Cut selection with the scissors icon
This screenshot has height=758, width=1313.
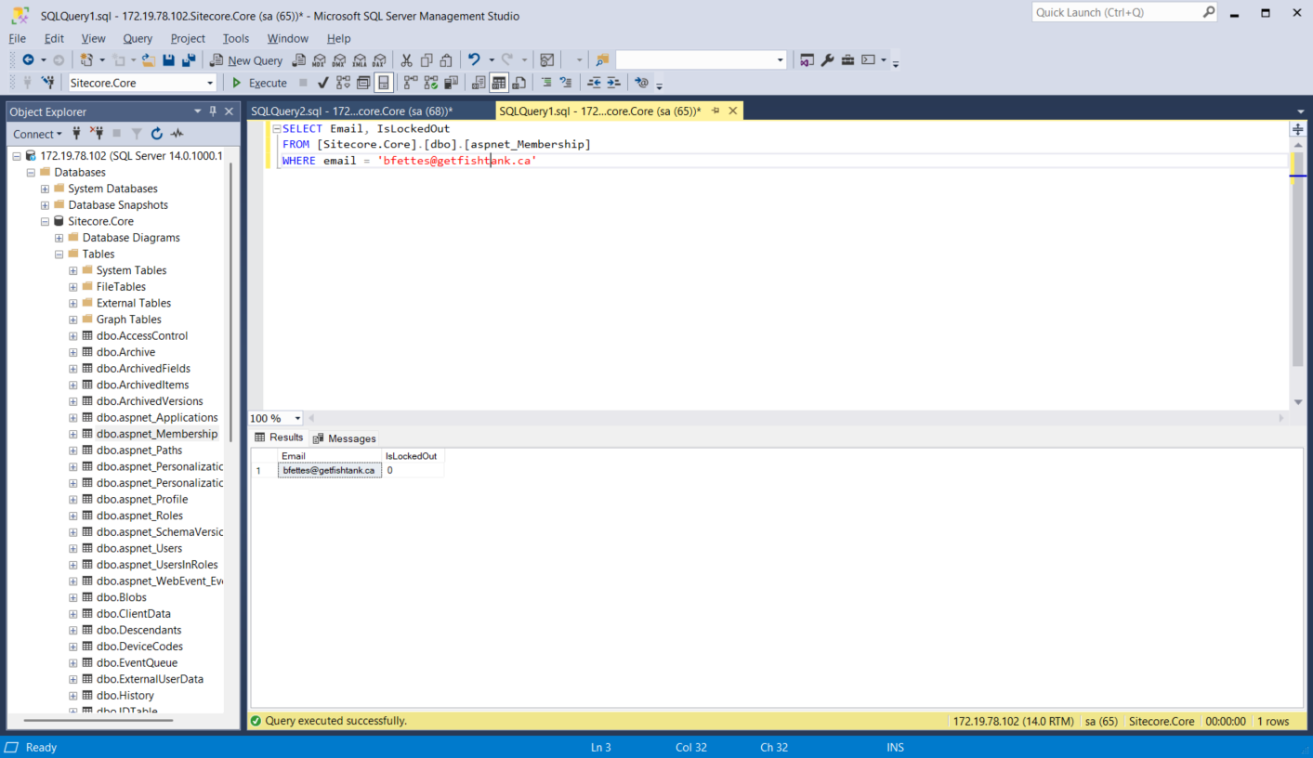pos(406,59)
